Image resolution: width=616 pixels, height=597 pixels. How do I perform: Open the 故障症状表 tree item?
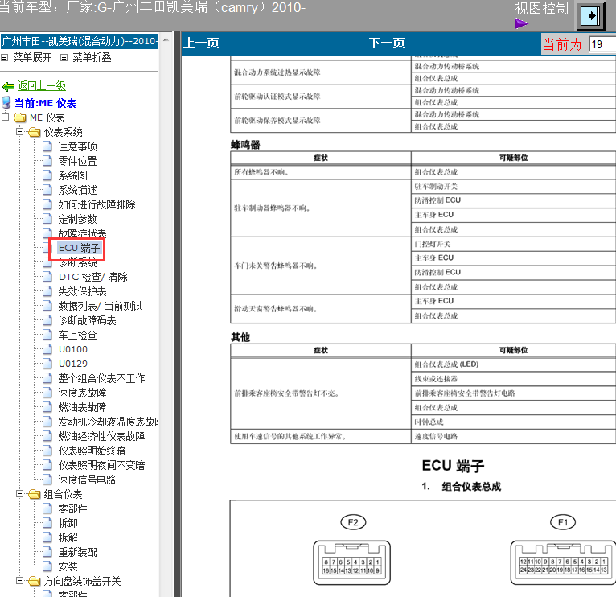click(x=83, y=233)
